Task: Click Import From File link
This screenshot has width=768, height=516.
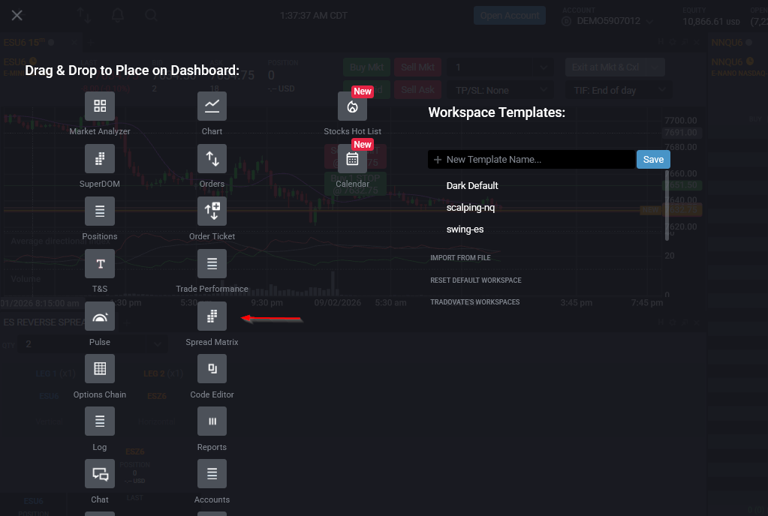Action: [460, 258]
